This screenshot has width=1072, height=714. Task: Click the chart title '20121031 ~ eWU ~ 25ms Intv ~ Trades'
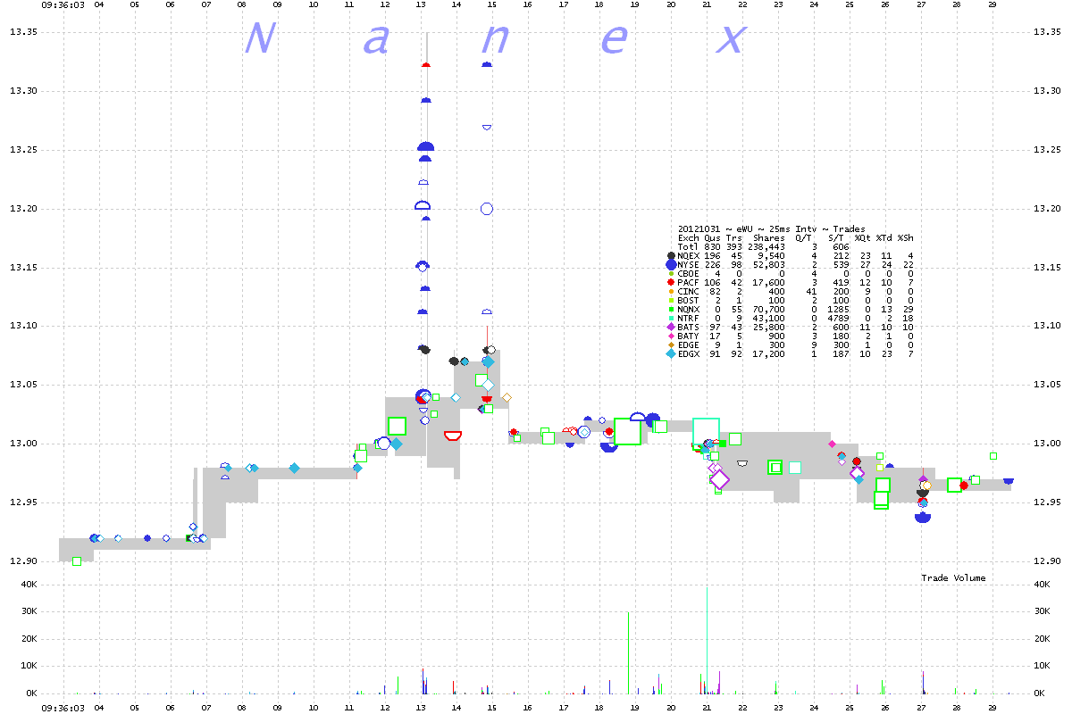coord(772,229)
